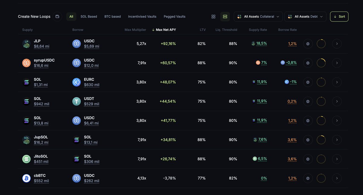Viewport: 363px width, 195px height.
Task: Click the globe icon on the cbBTC row
Action: click(x=308, y=178)
